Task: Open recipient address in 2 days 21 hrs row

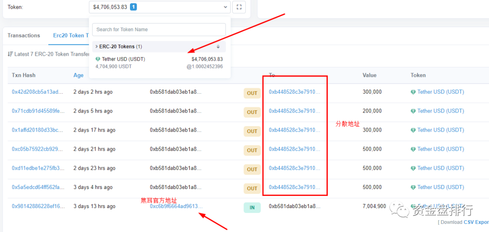Action: point(295,149)
